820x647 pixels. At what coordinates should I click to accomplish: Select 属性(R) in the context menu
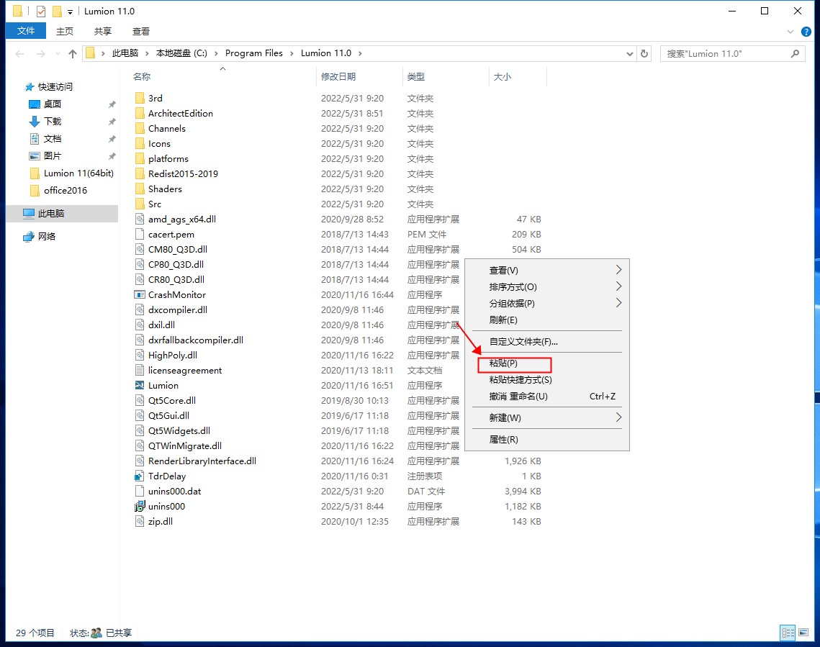coord(504,439)
